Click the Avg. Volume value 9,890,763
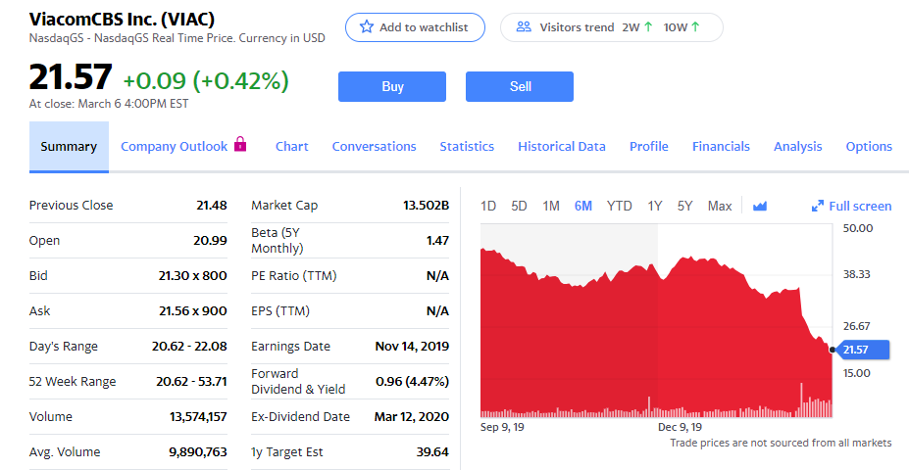The height and width of the screenshot is (470, 909). pos(198,452)
